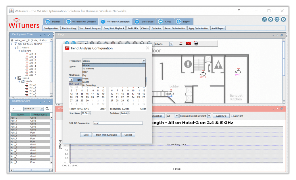Click the Clear link under Start calendar
The height and width of the screenshot is (180, 296).
click(x=103, y=109)
